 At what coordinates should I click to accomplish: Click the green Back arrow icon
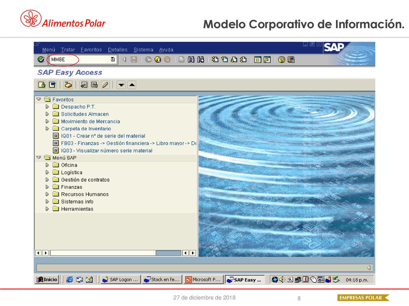tap(149, 60)
